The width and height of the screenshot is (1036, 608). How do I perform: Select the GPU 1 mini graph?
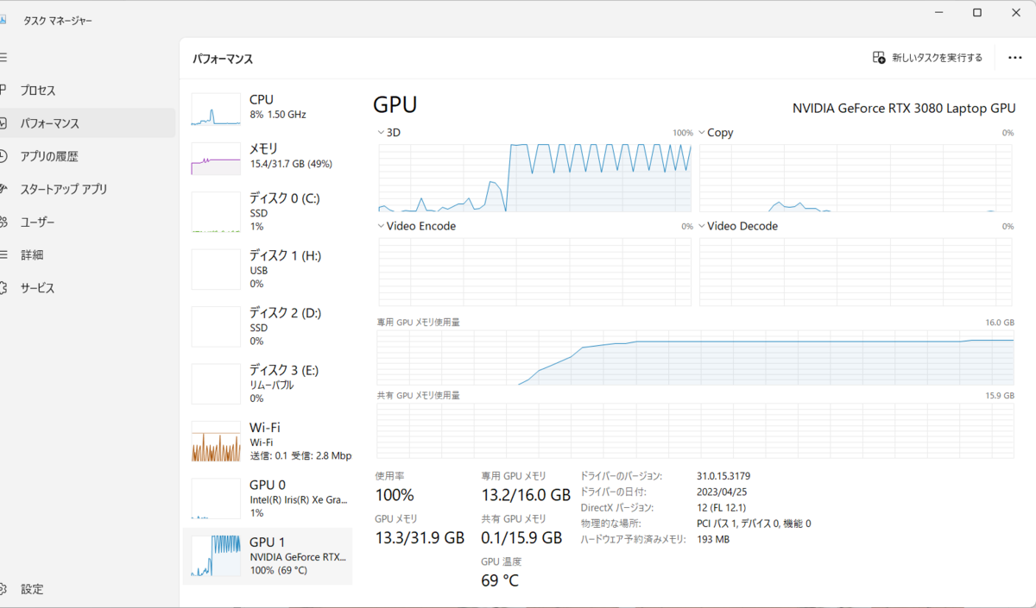pyautogui.click(x=216, y=556)
